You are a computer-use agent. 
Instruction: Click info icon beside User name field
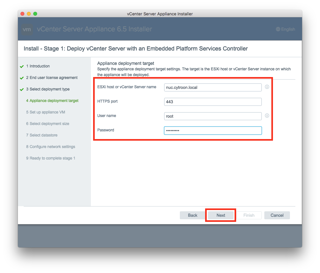pos(267,116)
